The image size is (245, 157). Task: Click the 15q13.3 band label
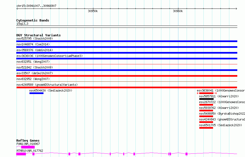pos(22,24)
